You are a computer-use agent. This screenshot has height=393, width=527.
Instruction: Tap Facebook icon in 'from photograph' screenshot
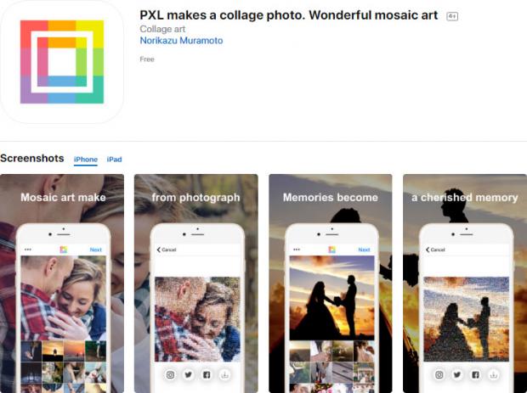207,374
